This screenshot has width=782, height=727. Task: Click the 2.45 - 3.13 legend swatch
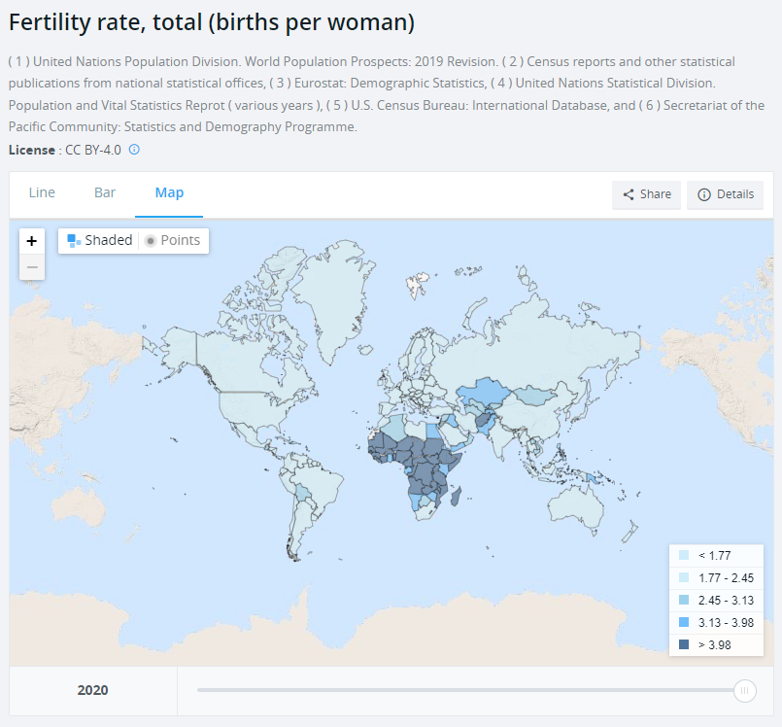(684, 601)
